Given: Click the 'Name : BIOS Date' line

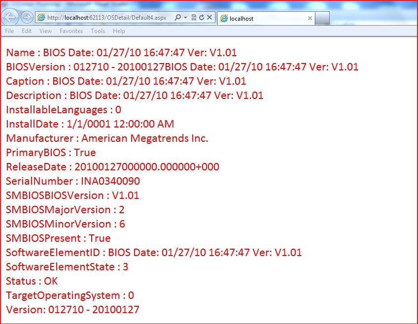Looking at the screenshot, I should [x=121, y=53].
